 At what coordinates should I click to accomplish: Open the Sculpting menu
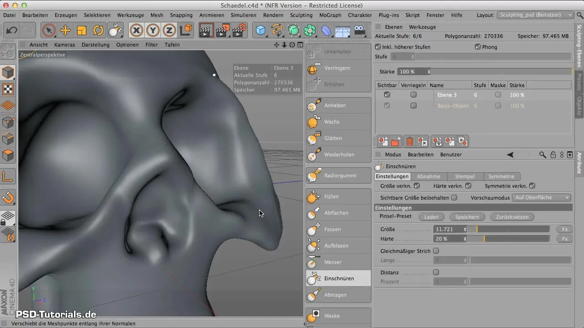[x=301, y=15]
